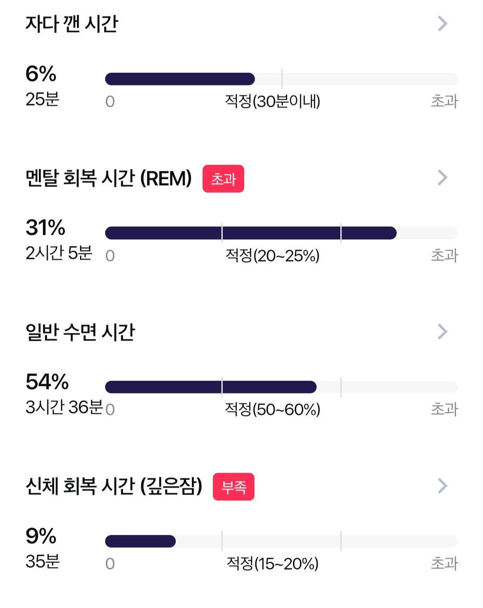The height and width of the screenshot is (608, 483).
Task: Select the 신체 회복 시간 (깊은잠) heading
Action: pyautogui.click(x=114, y=486)
